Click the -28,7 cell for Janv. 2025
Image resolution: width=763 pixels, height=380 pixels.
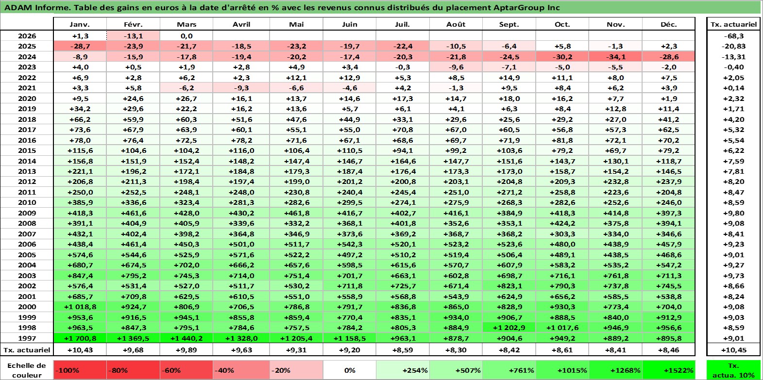80,46
